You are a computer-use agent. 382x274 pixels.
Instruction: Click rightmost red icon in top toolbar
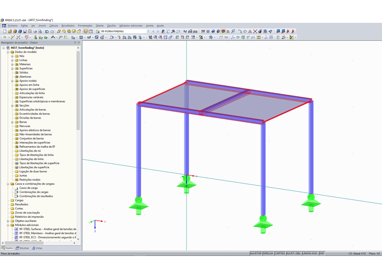293,31
